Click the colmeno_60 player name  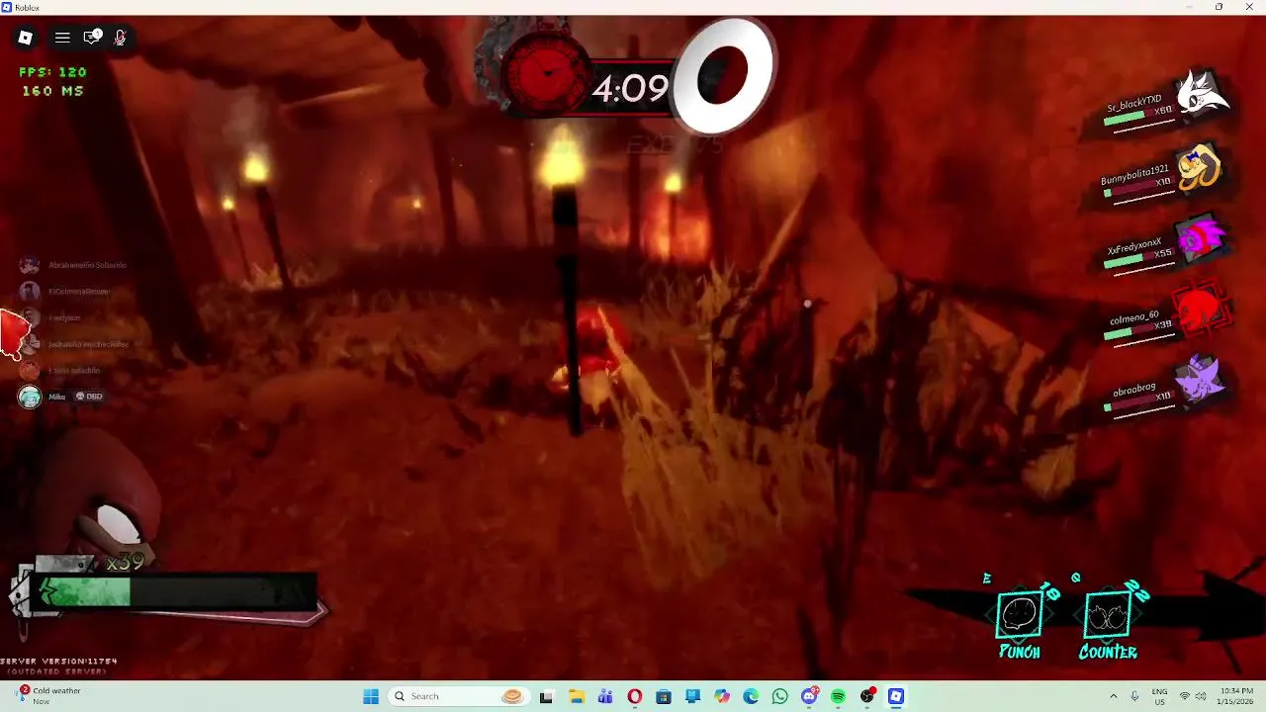pyautogui.click(x=1133, y=317)
